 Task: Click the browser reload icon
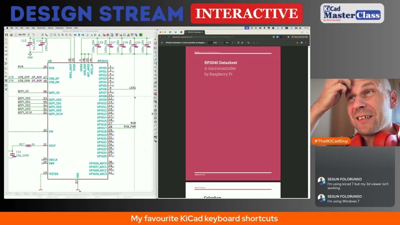click(169, 37)
